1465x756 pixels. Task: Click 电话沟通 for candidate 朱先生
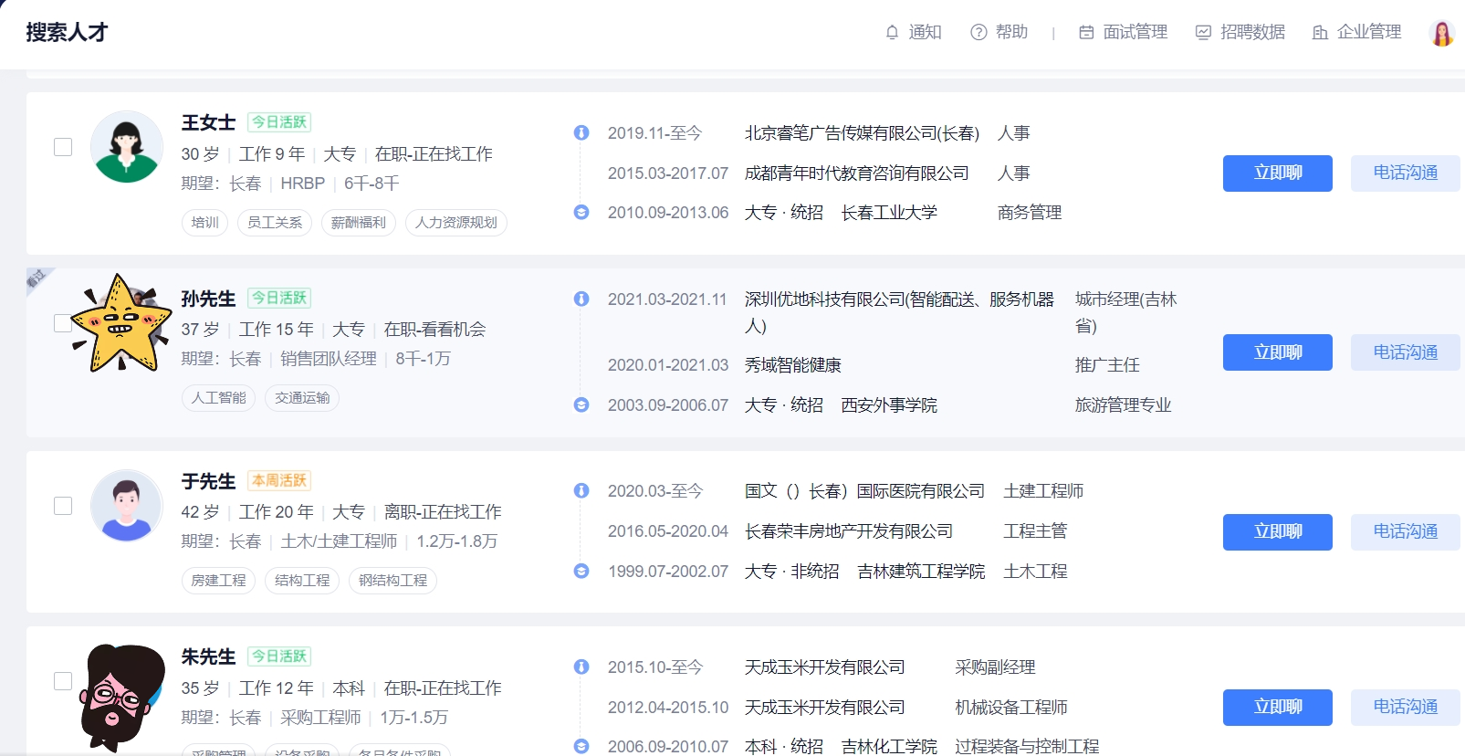point(1405,708)
